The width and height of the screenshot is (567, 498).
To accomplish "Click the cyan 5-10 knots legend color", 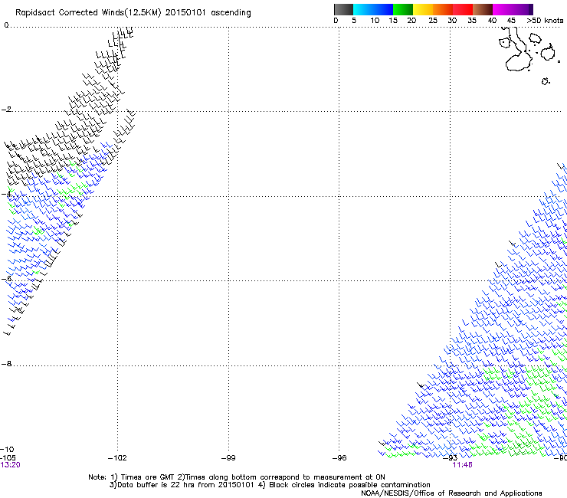I will (363, 9).
